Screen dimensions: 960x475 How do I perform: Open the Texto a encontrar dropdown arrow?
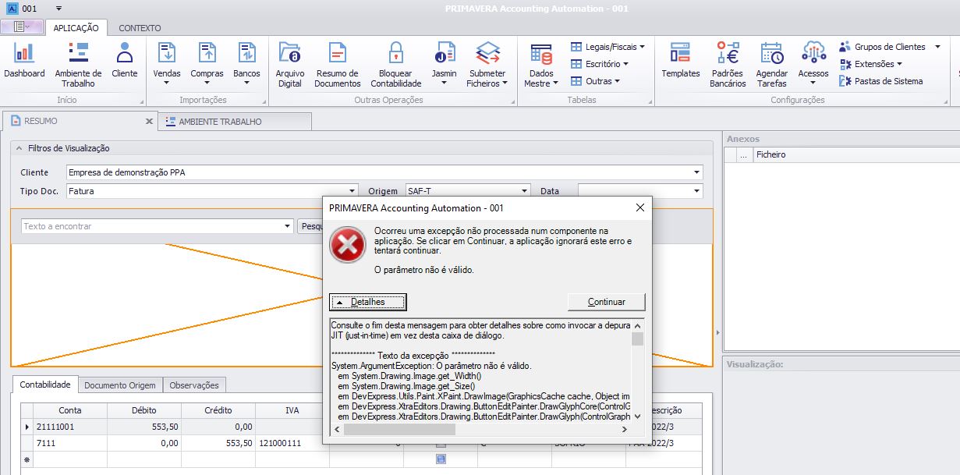[x=288, y=226]
